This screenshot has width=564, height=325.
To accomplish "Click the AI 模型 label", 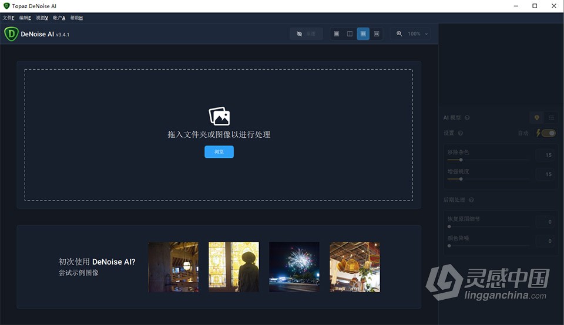I will tap(452, 118).
